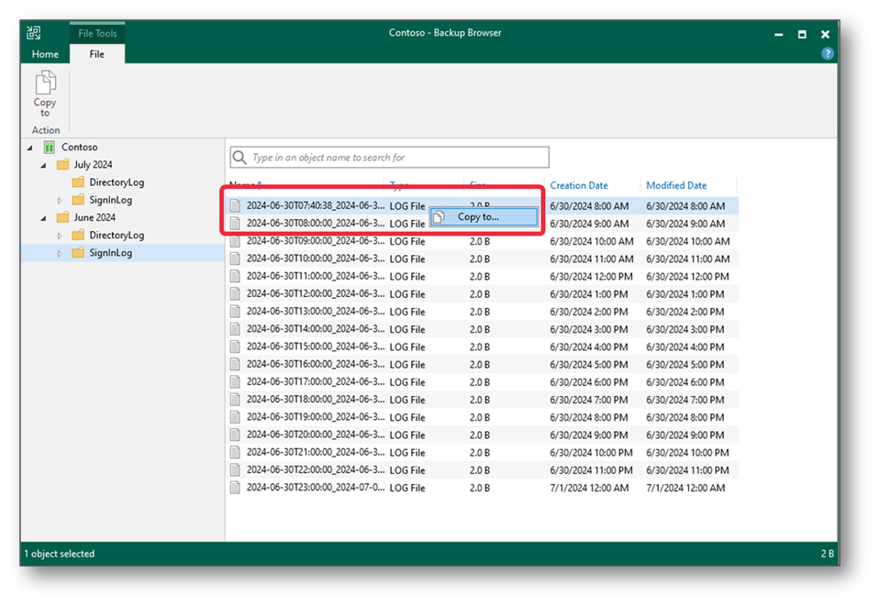The height and width of the screenshot is (605, 879).
Task: Open the File ribbon tab
Action: pos(96,54)
